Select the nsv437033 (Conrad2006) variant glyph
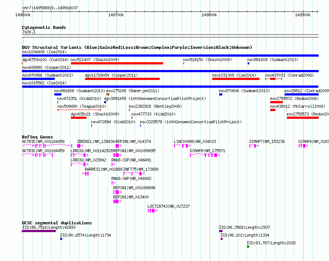This screenshot has width=329, height=261. pyautogui.click(x=274, y=79)
